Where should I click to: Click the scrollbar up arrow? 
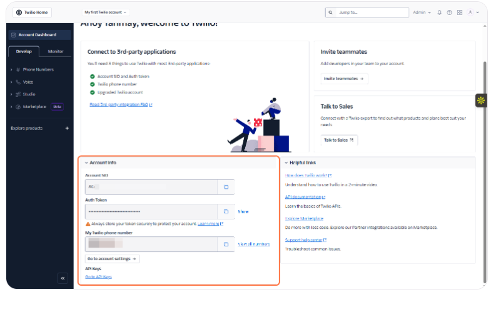485,26
